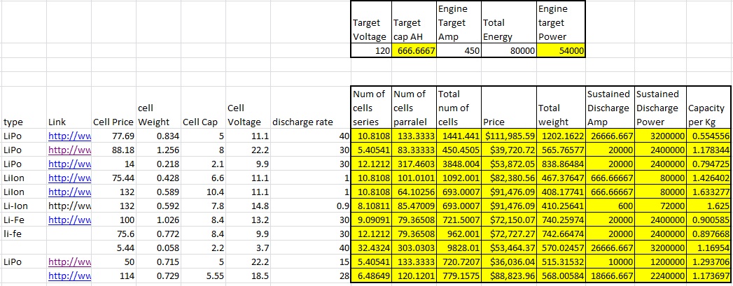This screenshot has height=286, width=733.
Task: Click the "discharge rate" column header
Action: point(302,122)
